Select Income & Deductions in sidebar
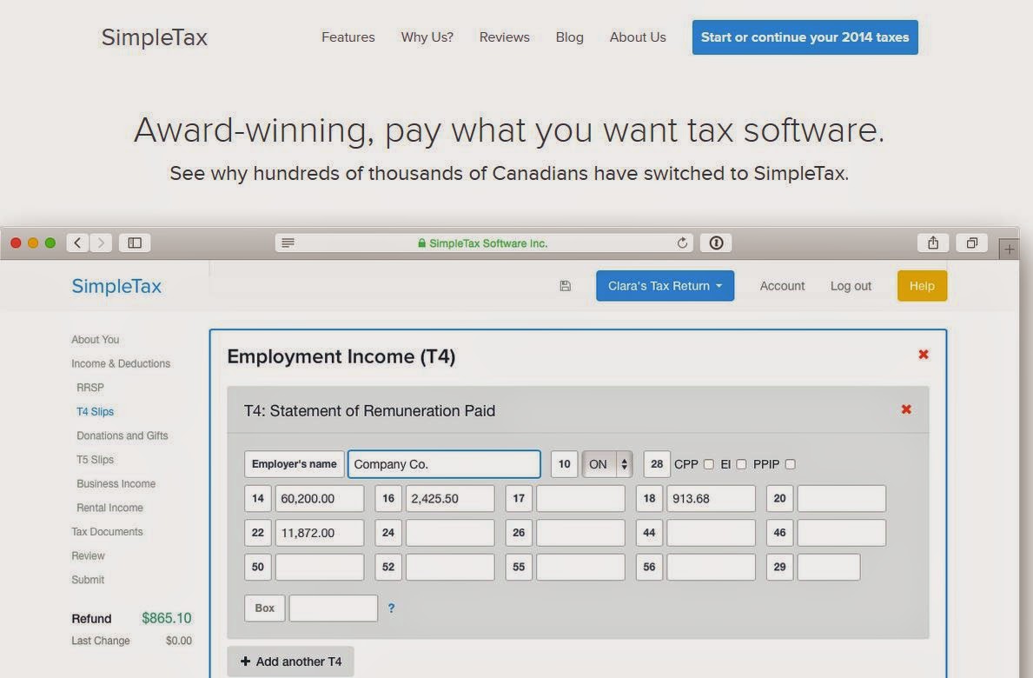1033x678 pixels. pos(121,363)
